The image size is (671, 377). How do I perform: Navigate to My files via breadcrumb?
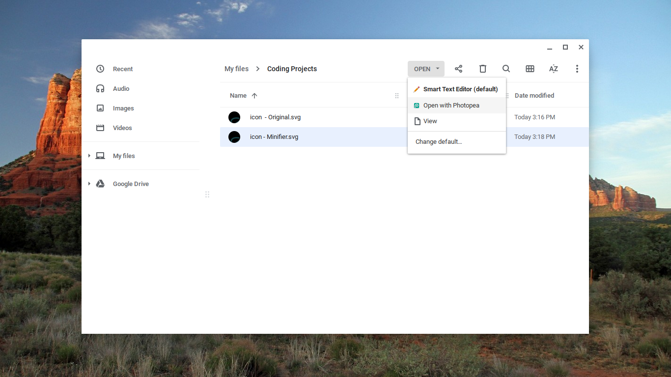[x=236, y=69]
